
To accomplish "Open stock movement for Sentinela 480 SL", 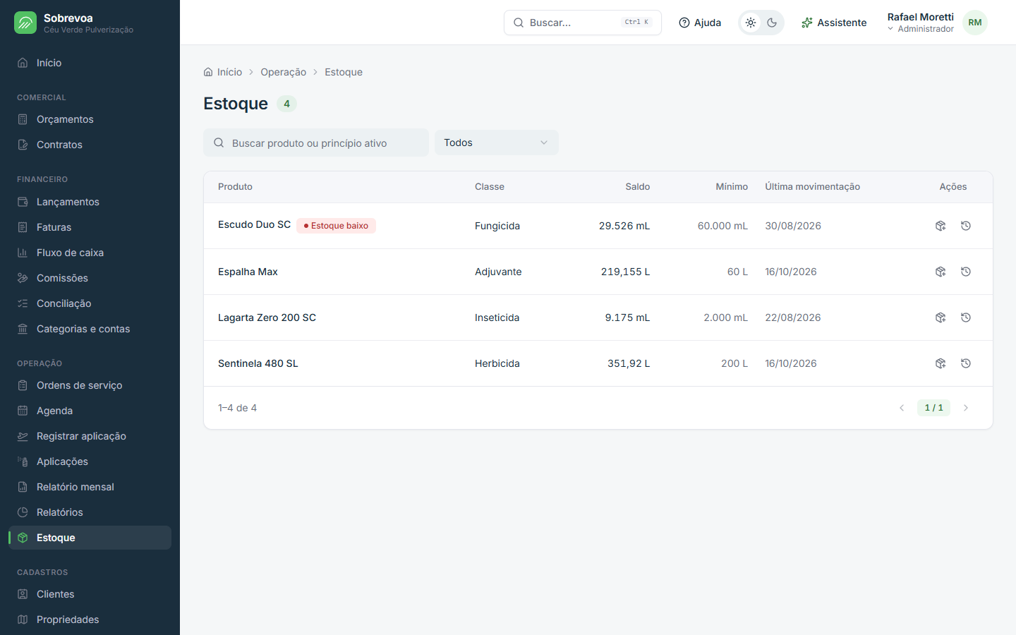I will 941,363.
